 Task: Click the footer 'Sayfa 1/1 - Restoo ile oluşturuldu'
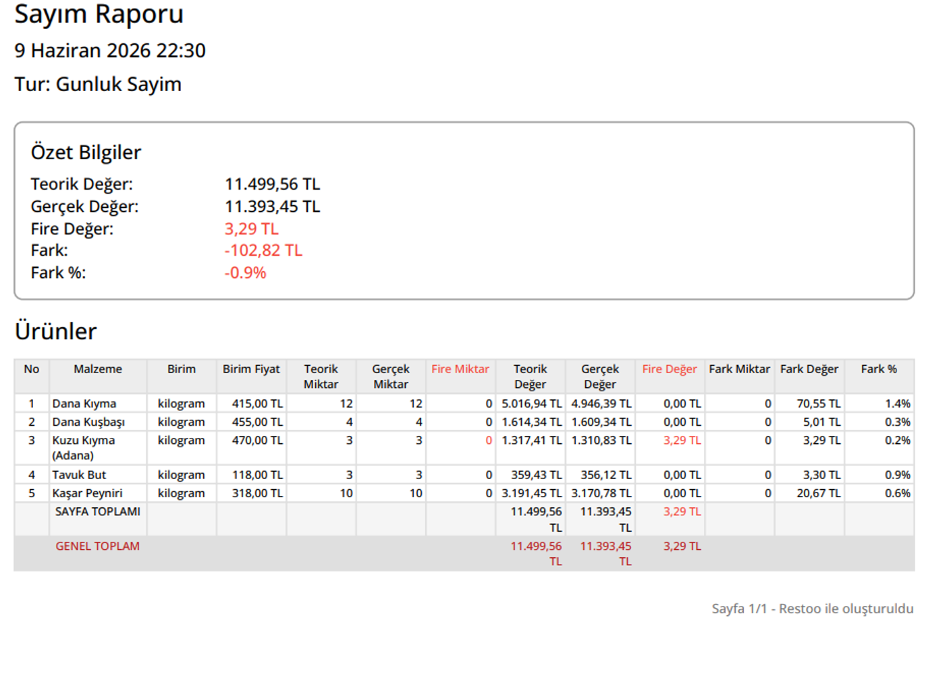pyautogui.click(x=813, y=609)
